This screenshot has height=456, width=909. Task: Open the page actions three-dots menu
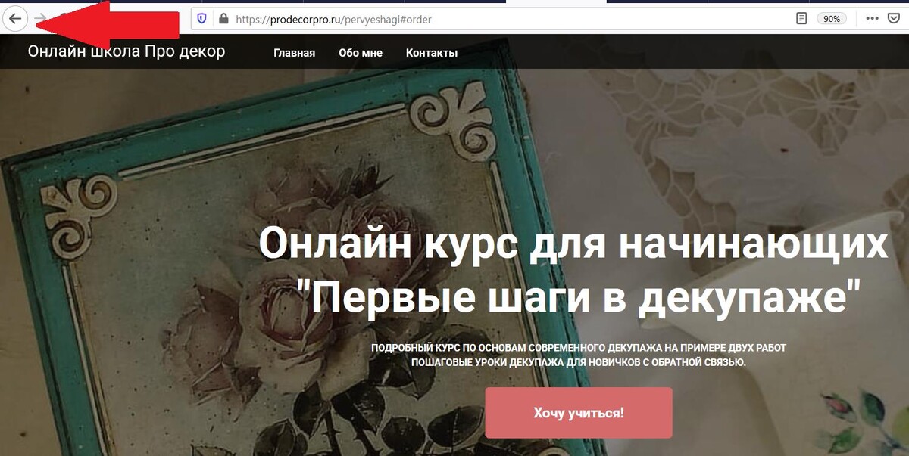coord(872,19)
